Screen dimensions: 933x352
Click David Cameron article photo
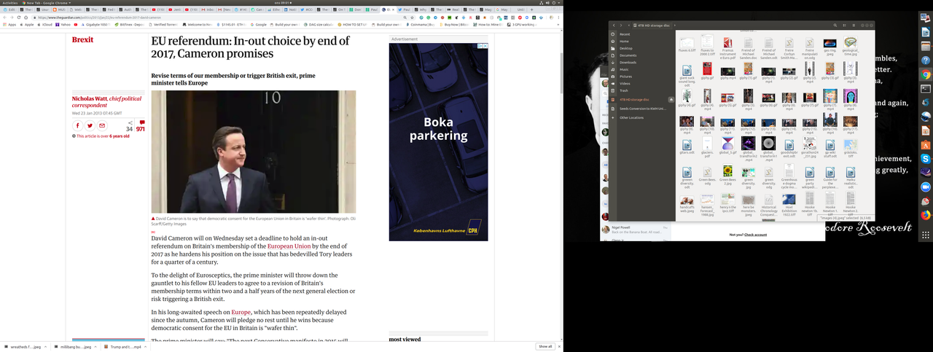pos(254,152)
